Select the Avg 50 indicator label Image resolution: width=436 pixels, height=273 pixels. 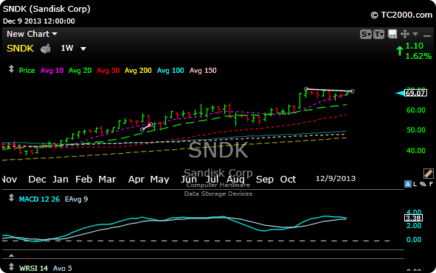click(108, 71)
